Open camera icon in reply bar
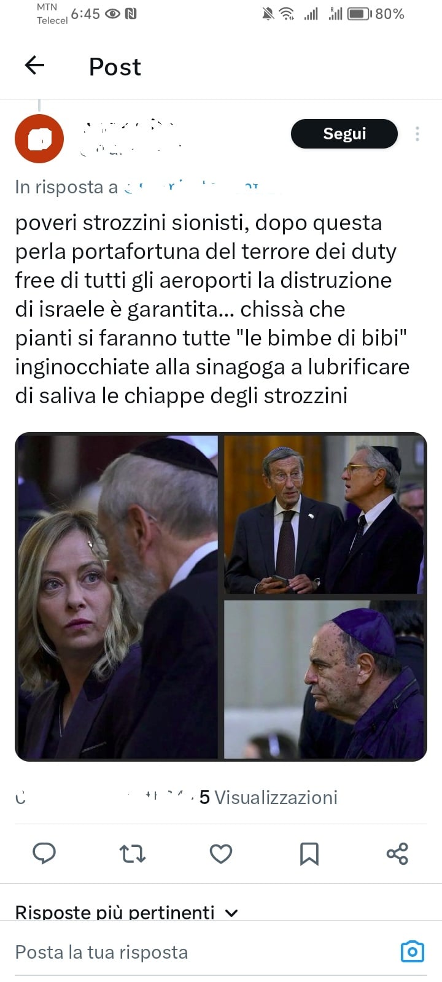Screen dimensions: 442x982 (x=413, y=951)
